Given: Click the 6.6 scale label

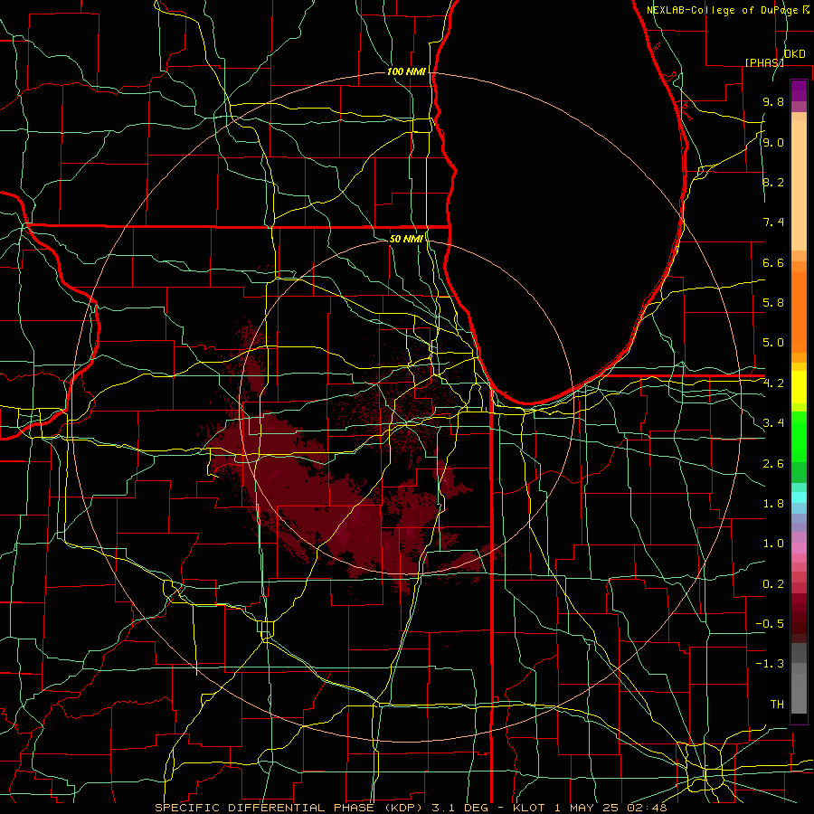Looking at the screenshot, I should [773, 262].
